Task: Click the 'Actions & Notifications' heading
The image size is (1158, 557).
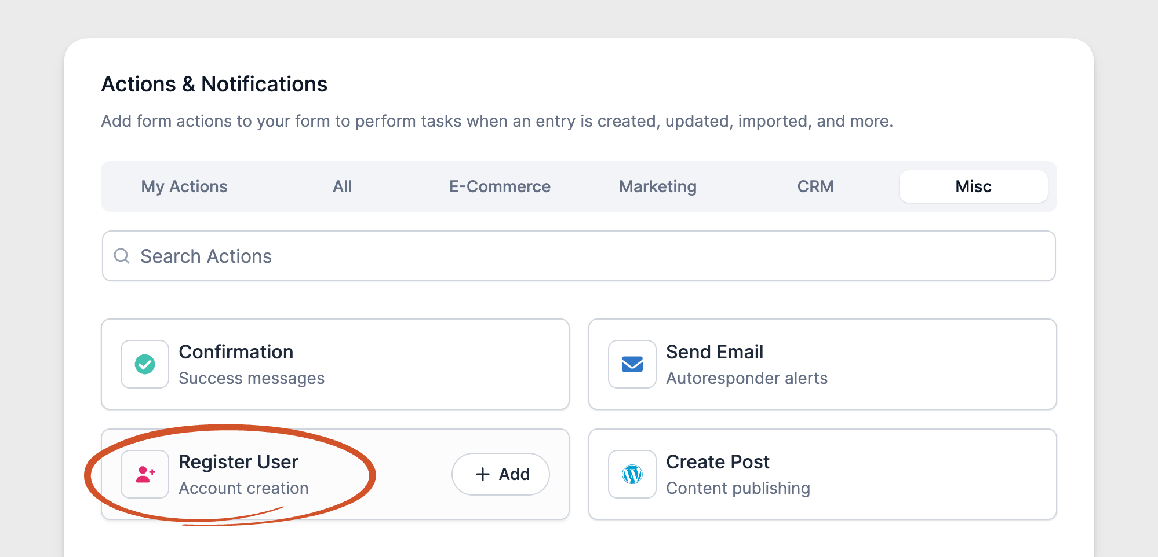Action: [214, 85]
